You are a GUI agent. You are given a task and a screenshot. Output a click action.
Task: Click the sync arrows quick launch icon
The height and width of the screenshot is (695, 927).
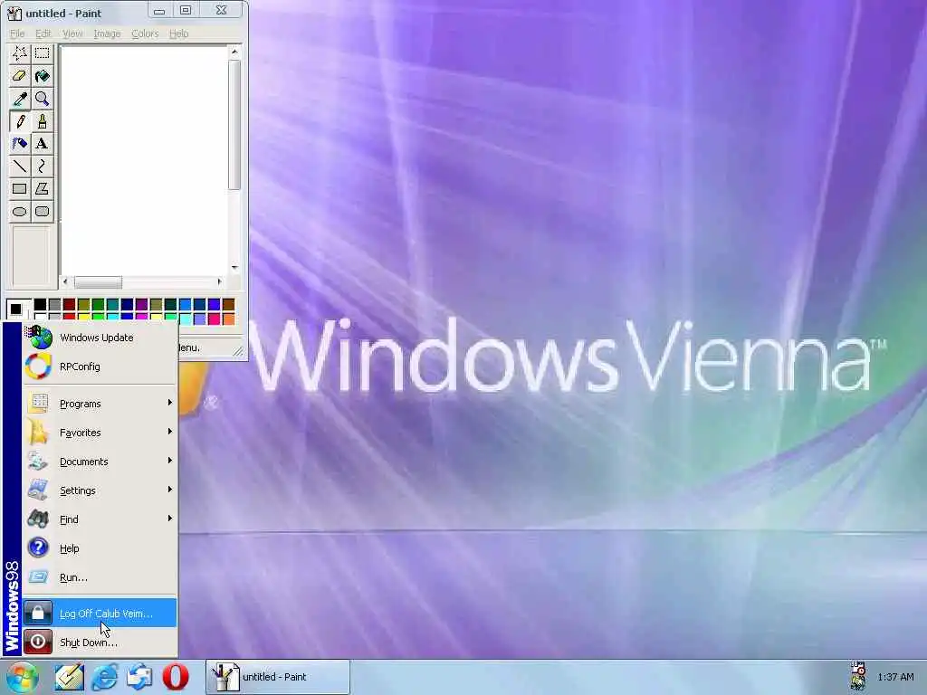(140, 677)
